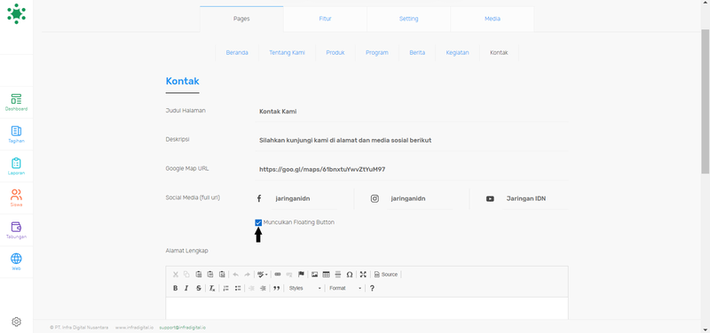Click Paste from Word icon
The height and width of the screenshot is (333, 710).
(x=222, y=275)
